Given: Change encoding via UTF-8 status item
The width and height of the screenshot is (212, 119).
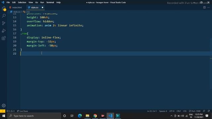Looking at the screenshot, I should [172, 111].
